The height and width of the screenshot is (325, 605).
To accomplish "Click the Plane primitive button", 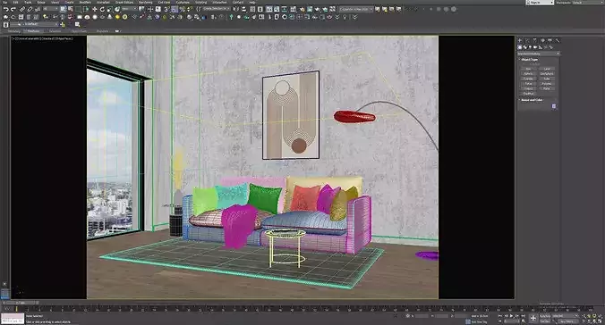I will point(546,88).
